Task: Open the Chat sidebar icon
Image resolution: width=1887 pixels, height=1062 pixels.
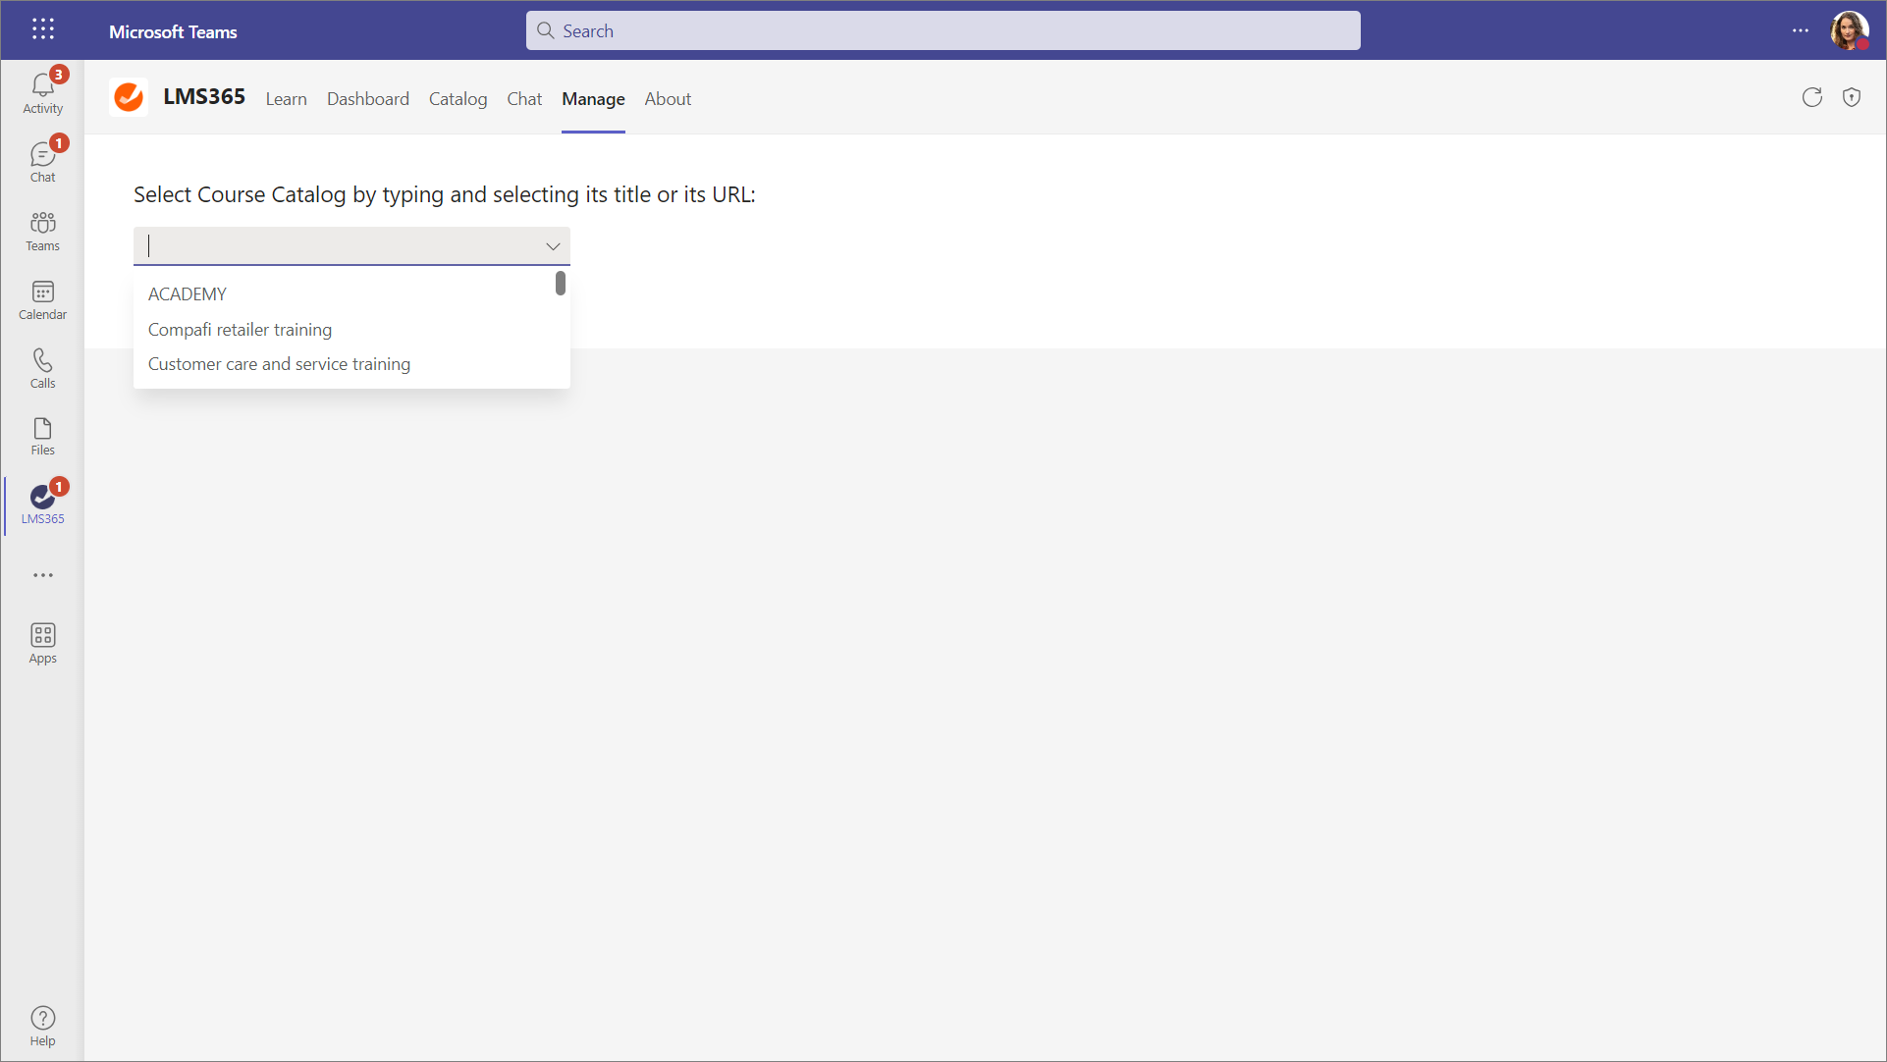Action: 42,162
